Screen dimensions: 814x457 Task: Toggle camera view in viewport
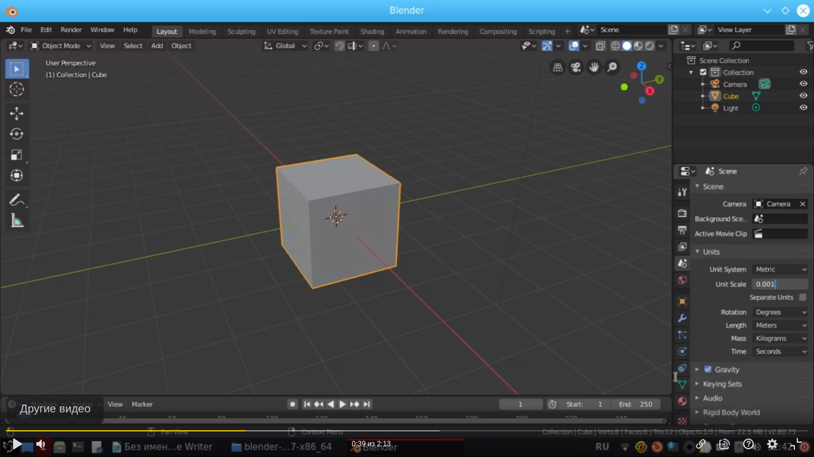point(576,67)
